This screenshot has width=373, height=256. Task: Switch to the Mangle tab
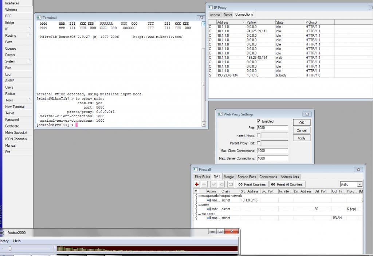tap(229, 177)
